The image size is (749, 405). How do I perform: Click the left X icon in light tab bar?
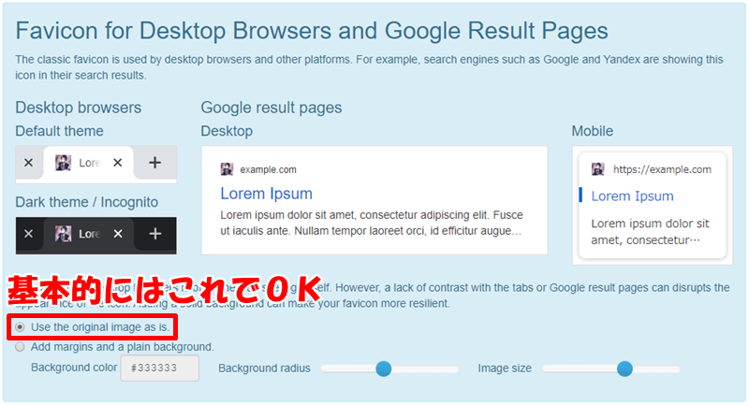pyautogui.click(x=29, y=163)
